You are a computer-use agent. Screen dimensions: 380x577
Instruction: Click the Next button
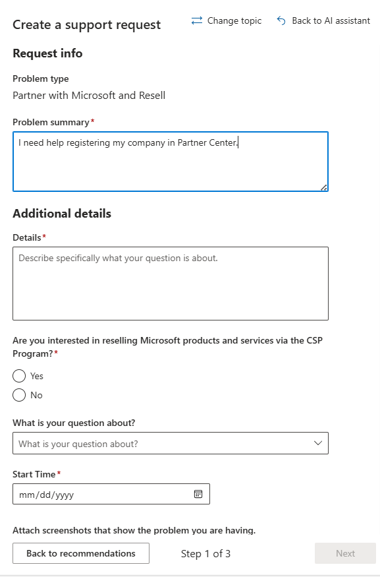point(346,553)
